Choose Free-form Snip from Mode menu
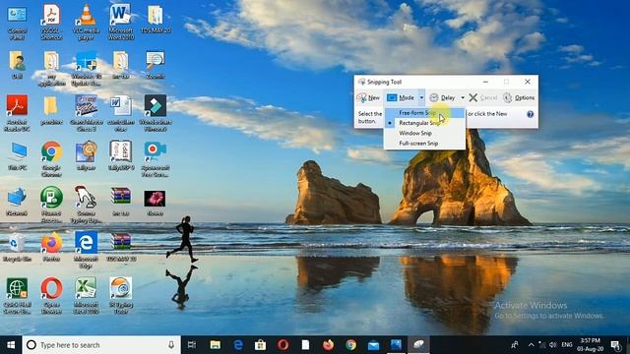This screenshot has width=630, height=354. 424,113
